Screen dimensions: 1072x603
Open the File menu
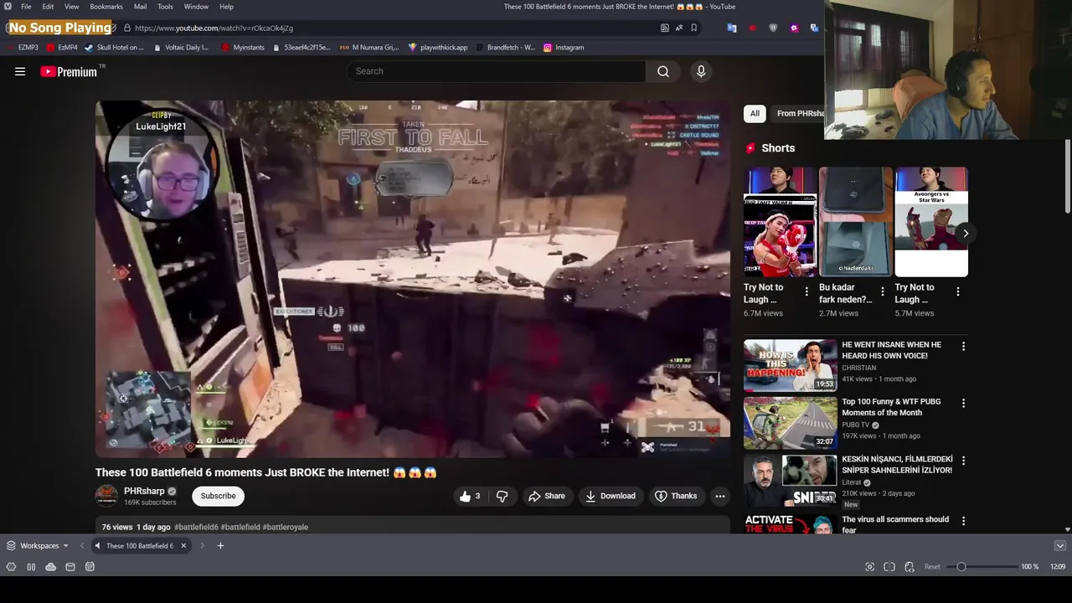[26, 7]
